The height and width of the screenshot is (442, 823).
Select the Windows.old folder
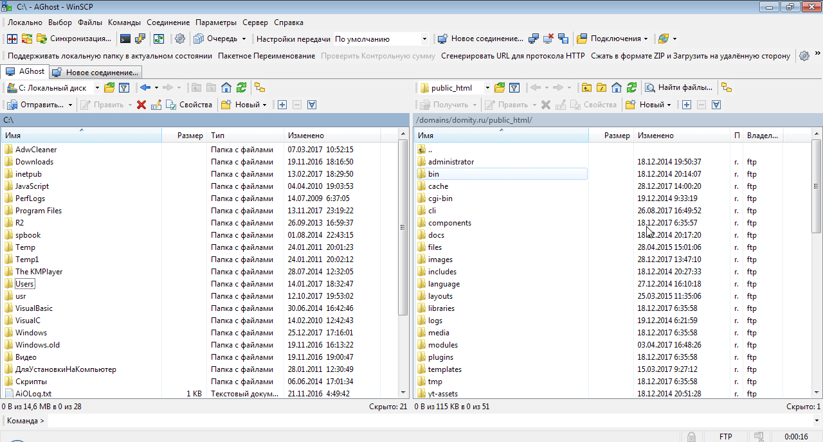point(37,345)
